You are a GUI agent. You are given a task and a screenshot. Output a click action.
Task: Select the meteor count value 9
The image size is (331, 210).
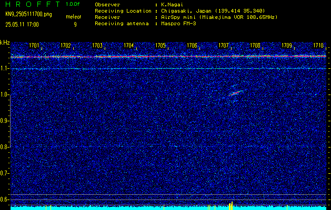pyautogui.click(x=75, y=25)
